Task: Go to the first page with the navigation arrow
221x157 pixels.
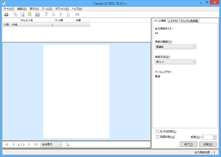Action: (7, 144)
